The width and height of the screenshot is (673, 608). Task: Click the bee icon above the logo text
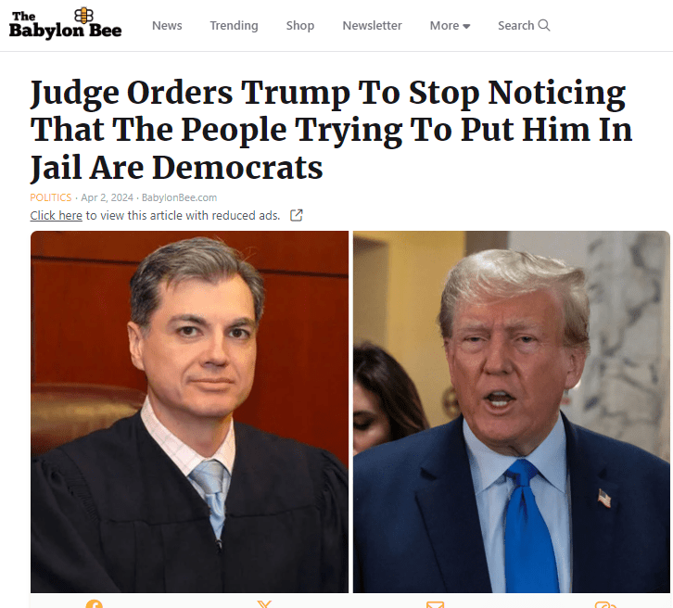(x=83, y=16)
